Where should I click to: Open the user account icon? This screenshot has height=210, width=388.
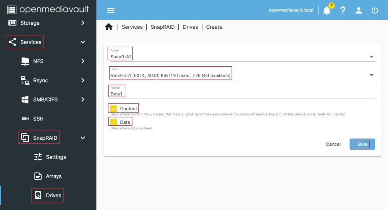point(359,11)
